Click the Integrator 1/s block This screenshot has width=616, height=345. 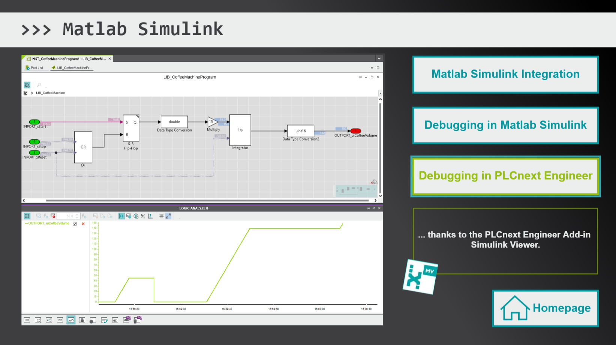click(x=240, y=130)
